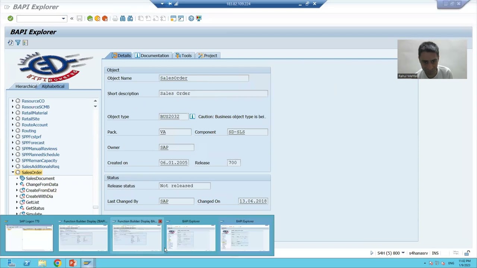Open the Documentation tab

point(152,55)
